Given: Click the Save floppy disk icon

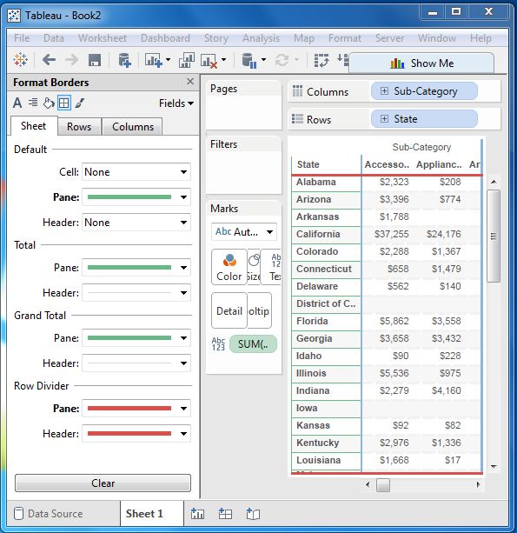Looking at the screenshot, I should [x=95, y=60].
